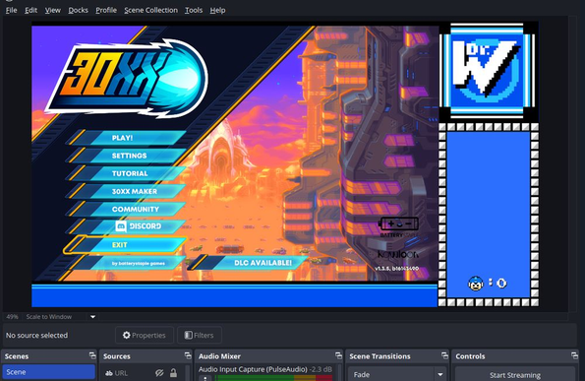Toggle the lock on the URL source
The image size is (585, 381).
point(173,373)
